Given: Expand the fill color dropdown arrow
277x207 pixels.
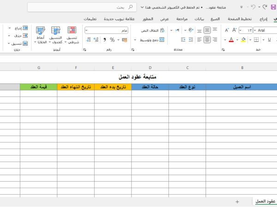Looking at the screenshot, I should (x=237, y=40).
